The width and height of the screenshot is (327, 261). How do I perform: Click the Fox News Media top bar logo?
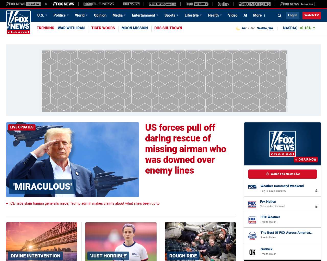[23, 4]
